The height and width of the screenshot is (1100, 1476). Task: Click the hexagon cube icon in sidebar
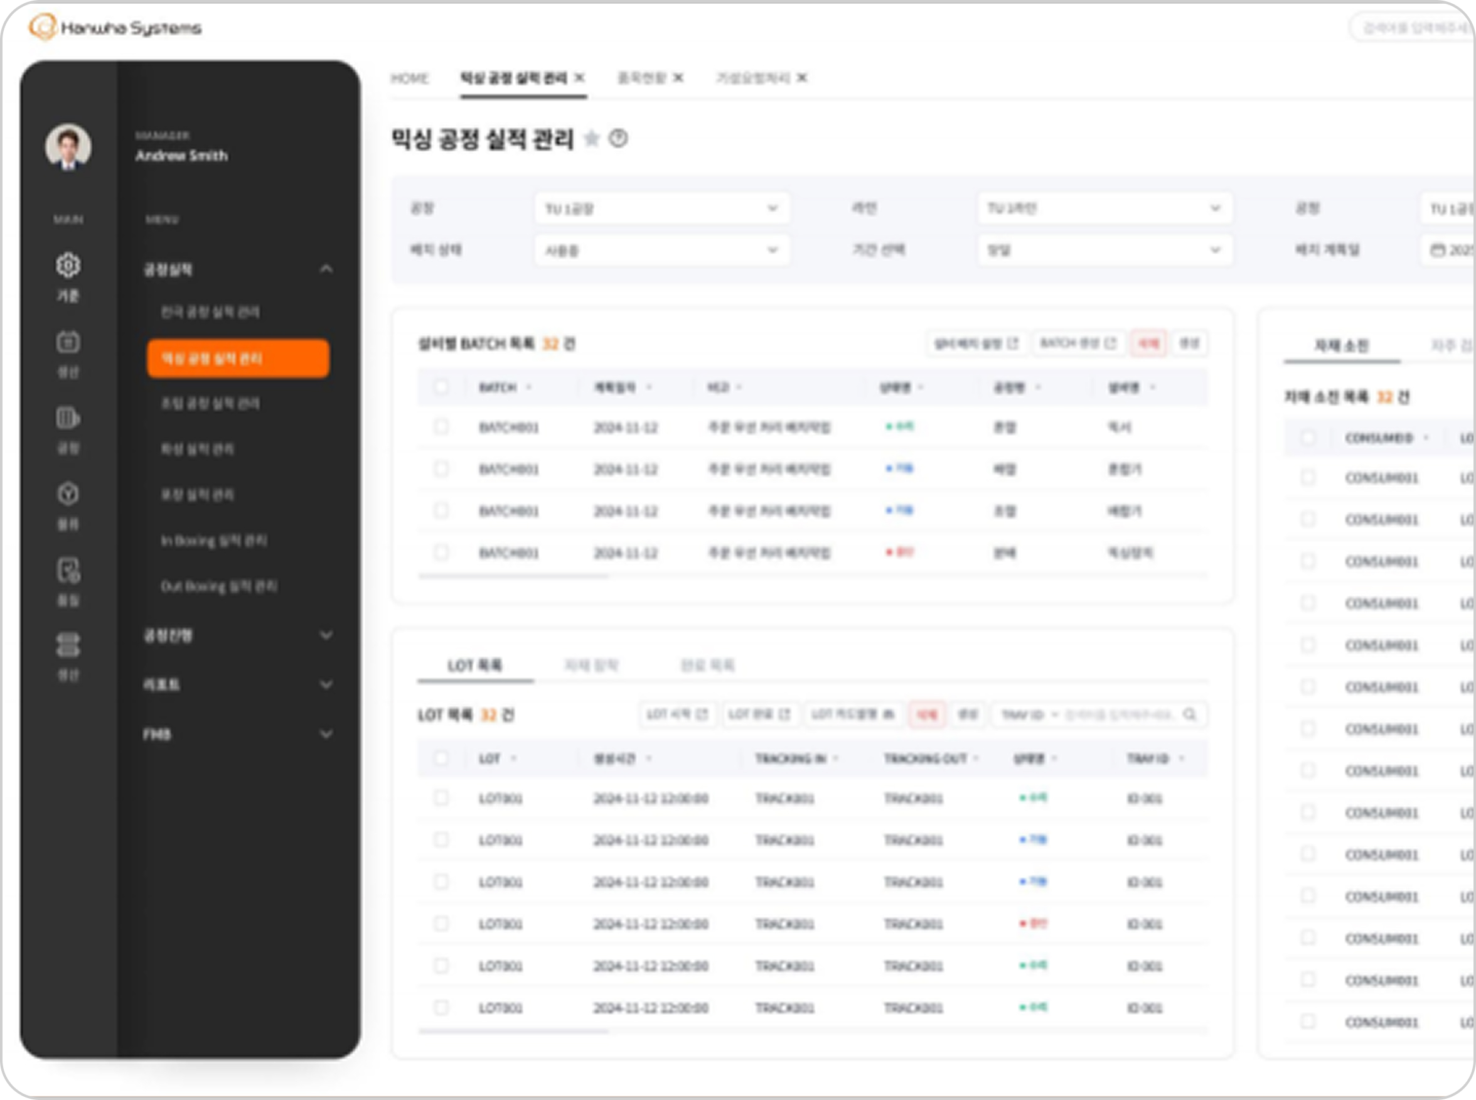tap(68, 494)
